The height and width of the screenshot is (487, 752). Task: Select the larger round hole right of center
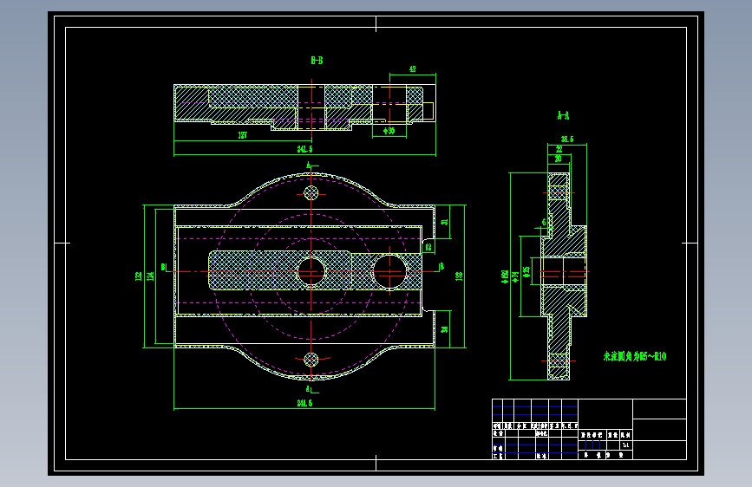point(389,272)
